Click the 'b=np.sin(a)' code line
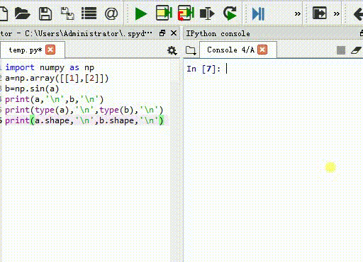 32,89
